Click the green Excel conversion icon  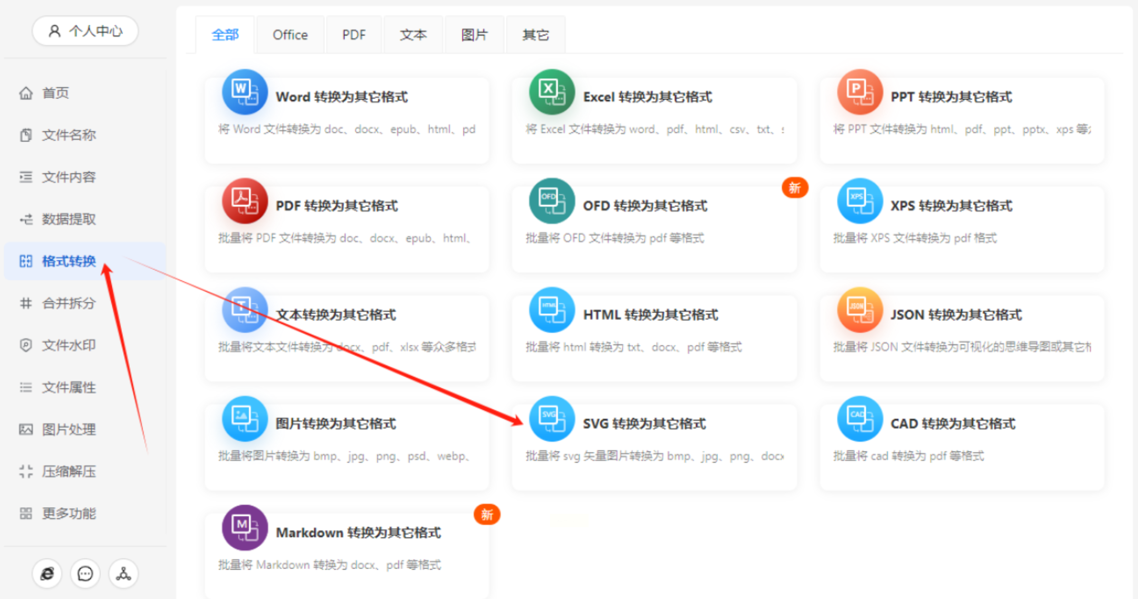(x=551, y=92)
